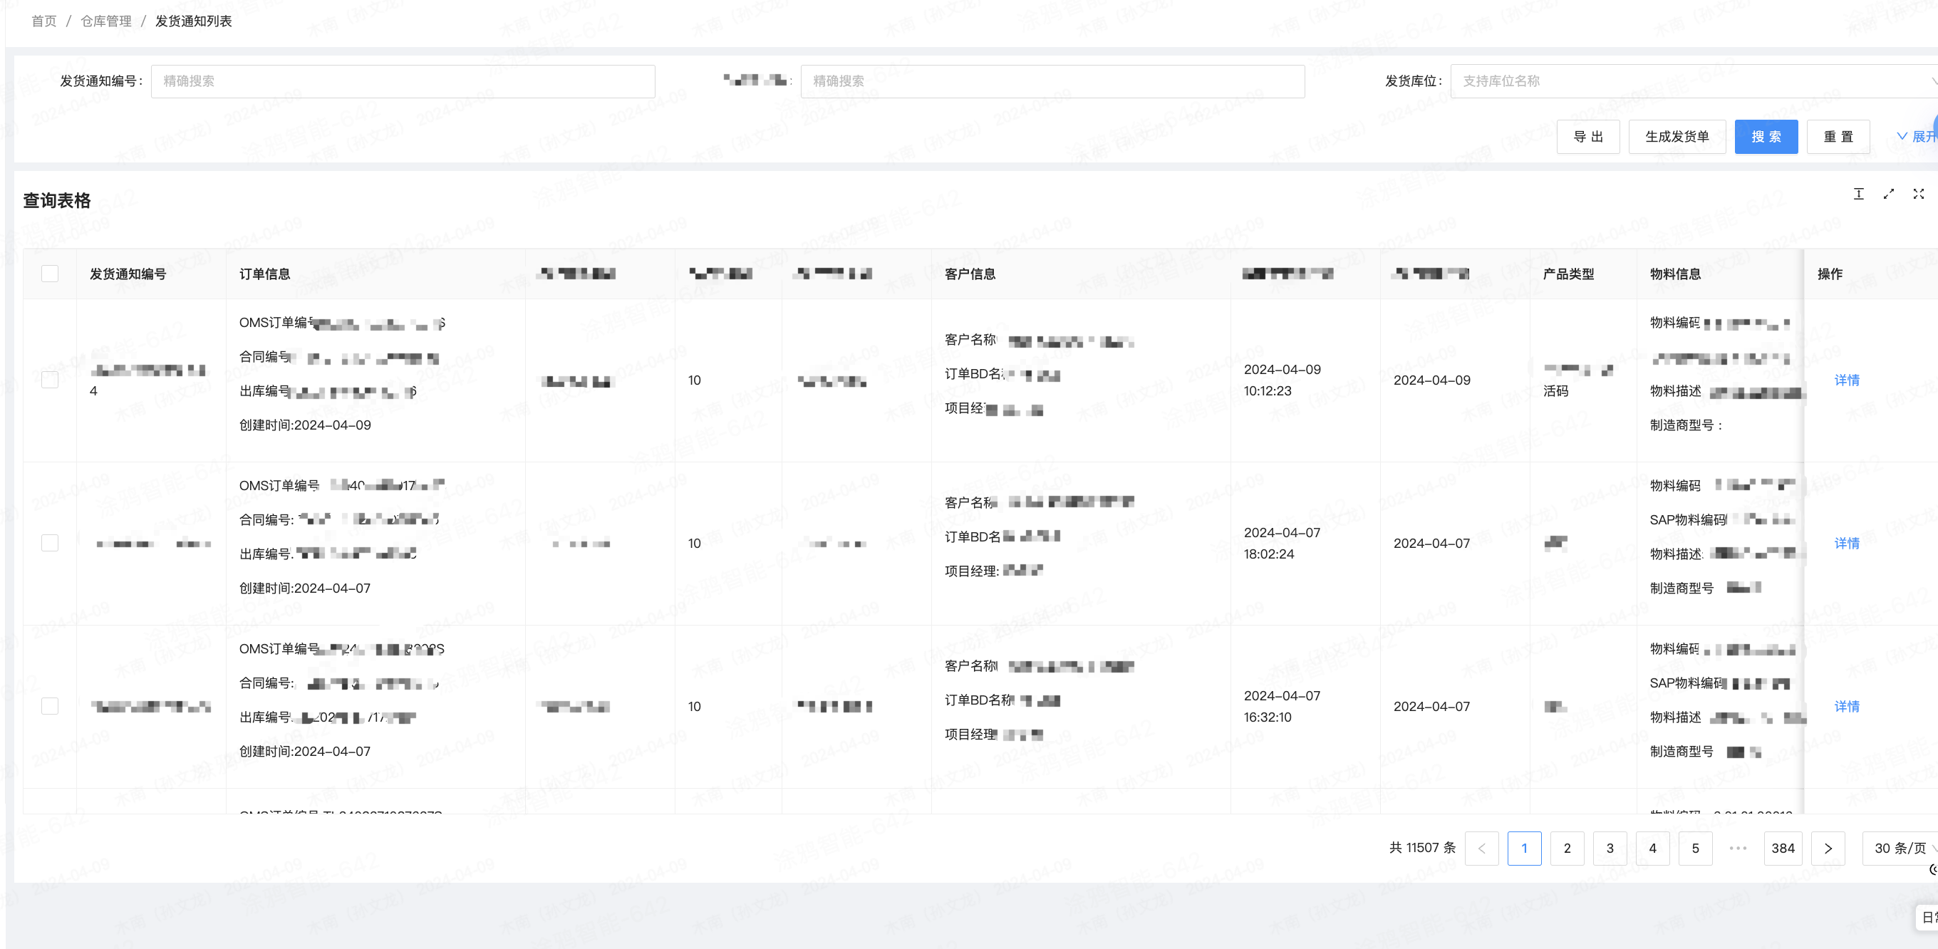1938x949 pixels.
Task: Open table density settings icon
Action: [1858, 195]
